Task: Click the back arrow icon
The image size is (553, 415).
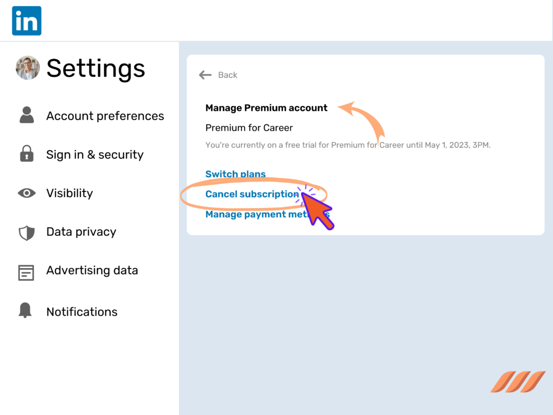Action: click(205, 75)
